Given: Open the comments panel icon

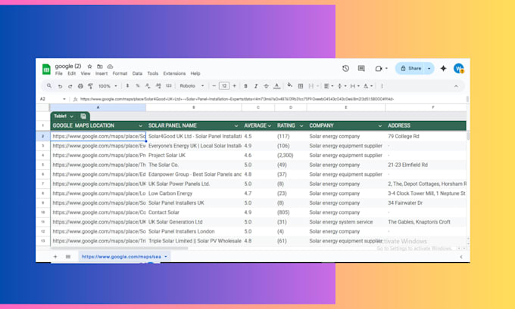Looking at the screenshot, I should (361, 69).
